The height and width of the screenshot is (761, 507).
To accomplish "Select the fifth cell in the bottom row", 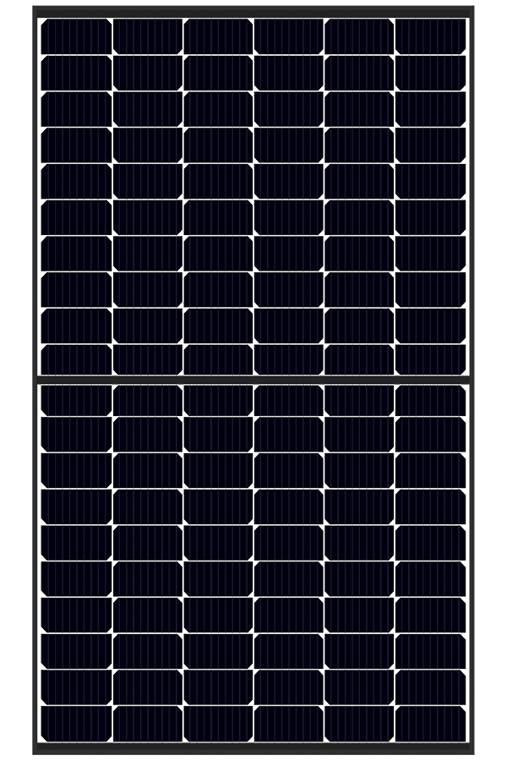I will point(360,723).
